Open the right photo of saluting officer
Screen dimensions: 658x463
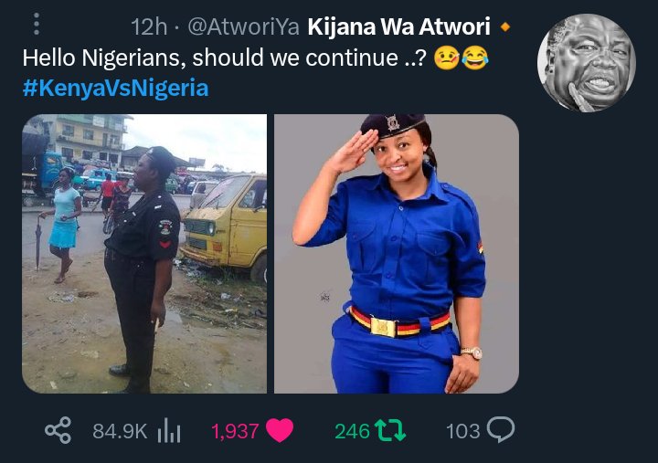coord(397,254)
